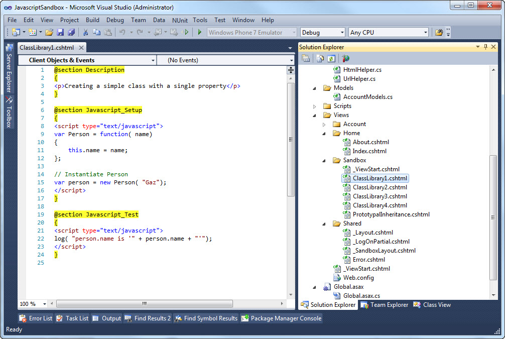
Task: Collapse the Models folder node
Action: pyautogui.click(x=315, y=88)
